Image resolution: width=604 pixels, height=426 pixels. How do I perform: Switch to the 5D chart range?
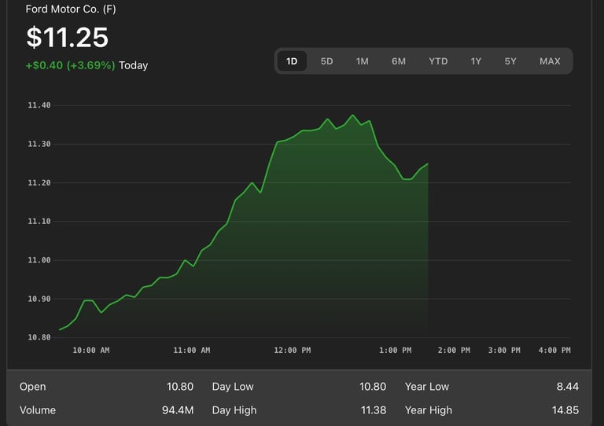pyautogui.click(x=326, y=61)
